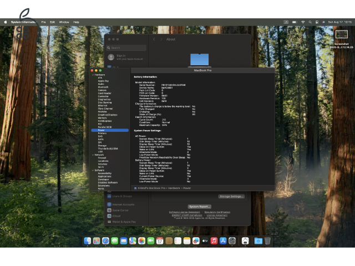Select Memory in the hardware list
This screenshot has height=266, width=355.
102,118
